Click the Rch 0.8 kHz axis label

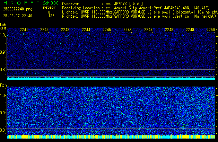(3, 130)
